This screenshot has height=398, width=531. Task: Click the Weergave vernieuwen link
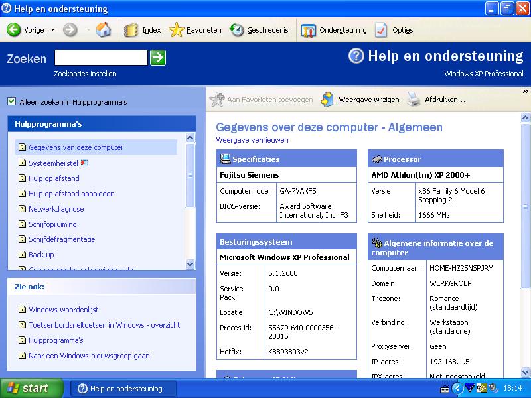pos(252,140)
